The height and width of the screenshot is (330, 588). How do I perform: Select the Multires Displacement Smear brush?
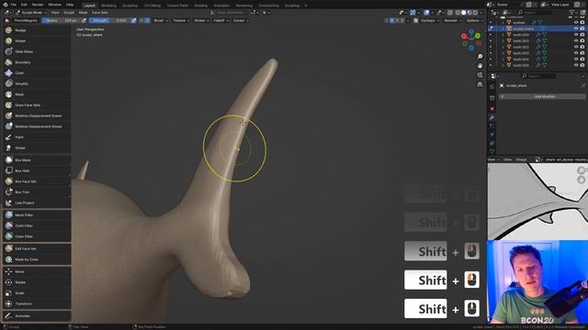click(x=37, y=126)
